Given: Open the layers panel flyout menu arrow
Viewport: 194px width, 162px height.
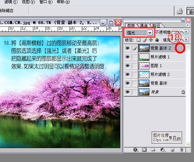Looking at the screenshot, I should tap(188, 25).
